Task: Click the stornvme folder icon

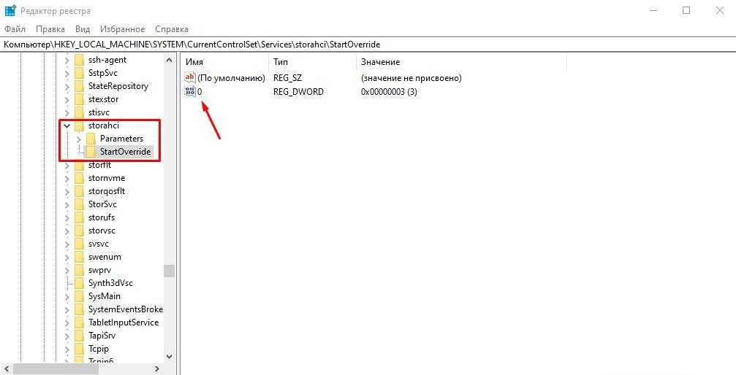Action: (x=80, y=178)
